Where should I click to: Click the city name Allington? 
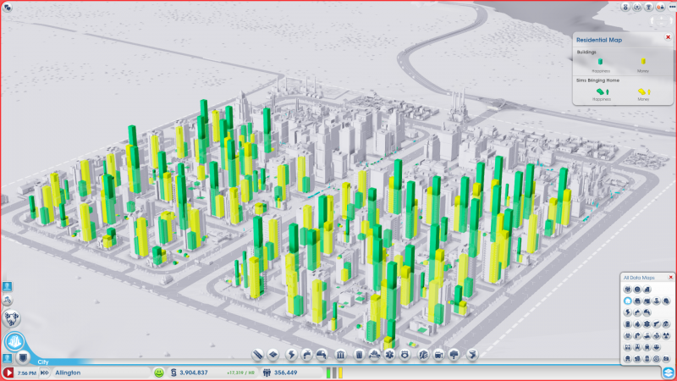point(68,372)
